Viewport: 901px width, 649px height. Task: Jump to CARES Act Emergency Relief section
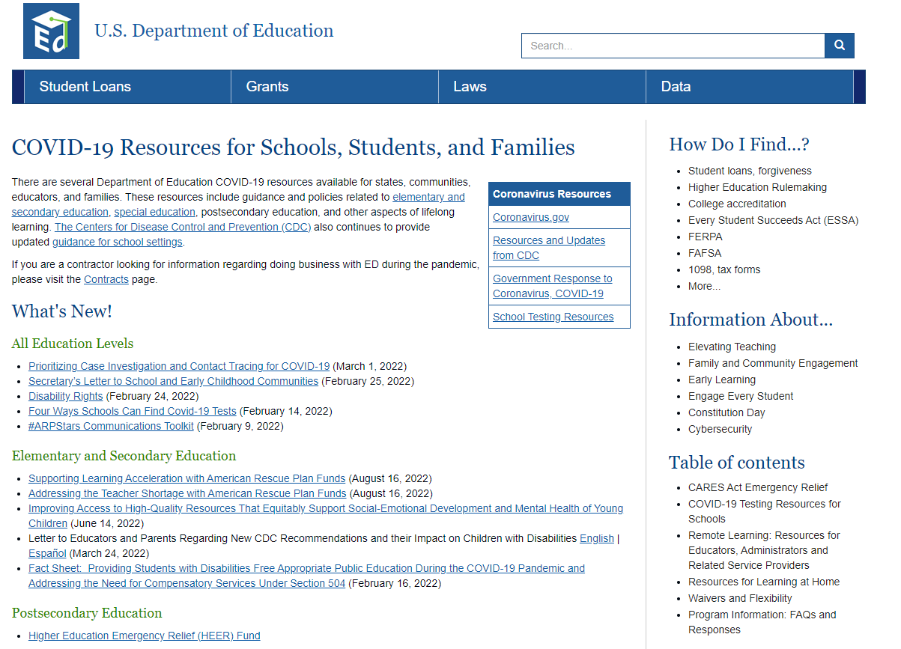point(758,487)
